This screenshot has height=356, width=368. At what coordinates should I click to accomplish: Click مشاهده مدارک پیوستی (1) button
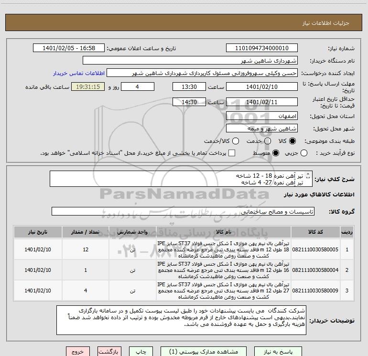(x=204, y=352)
